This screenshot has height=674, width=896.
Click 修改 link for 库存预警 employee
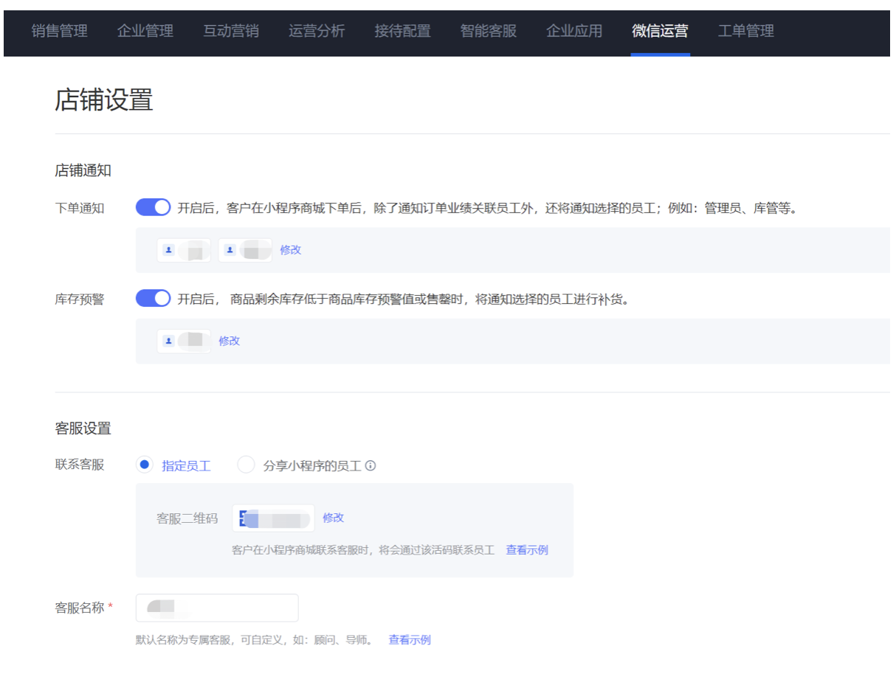pyautogui.click(x=230, y=341)
